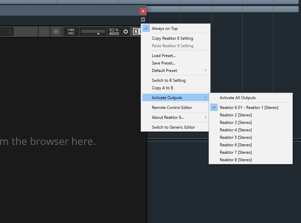Open Remote Control Editor
Image resolution: width=301 pixels, height=223 pixels.
[175, 108]
